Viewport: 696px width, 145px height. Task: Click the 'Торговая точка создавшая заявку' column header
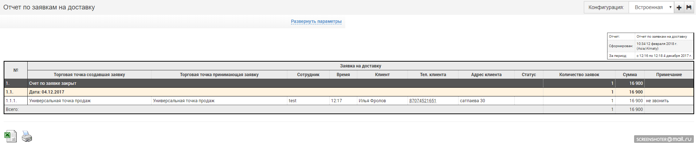(89, 75)
